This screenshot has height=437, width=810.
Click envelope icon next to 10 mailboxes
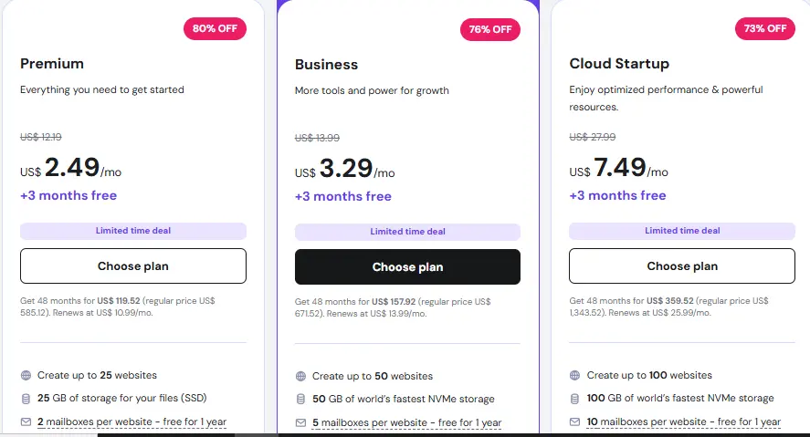[x=574, y=422]
